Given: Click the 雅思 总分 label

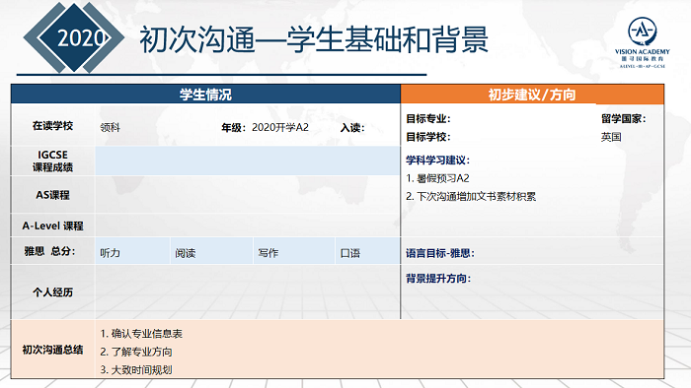Looking at the screenshot, I should [x=49, y=251].
